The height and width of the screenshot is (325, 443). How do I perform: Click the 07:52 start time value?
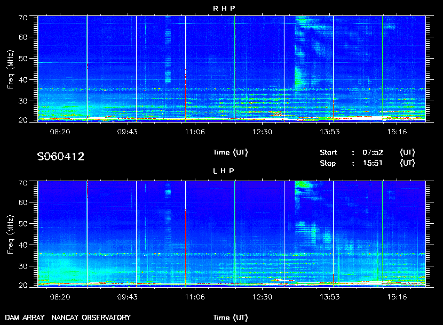(373, 152)
